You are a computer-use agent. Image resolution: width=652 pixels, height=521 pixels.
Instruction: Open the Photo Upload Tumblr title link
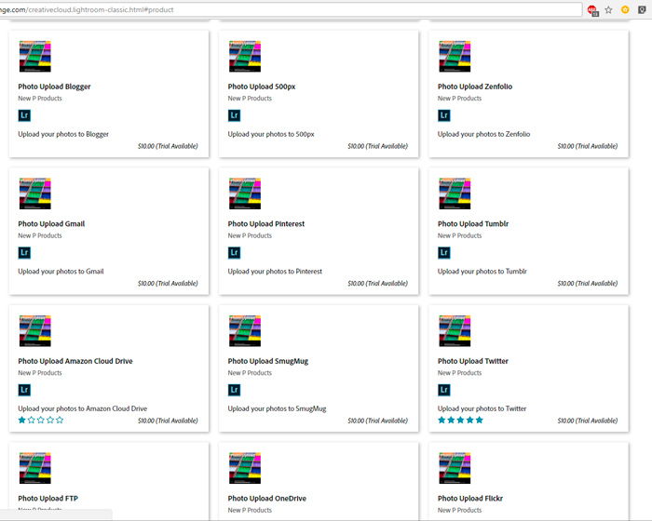pos(473,223)
